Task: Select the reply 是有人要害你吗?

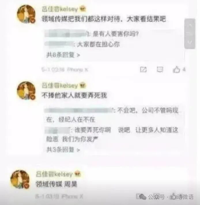Action: [116, 34]
